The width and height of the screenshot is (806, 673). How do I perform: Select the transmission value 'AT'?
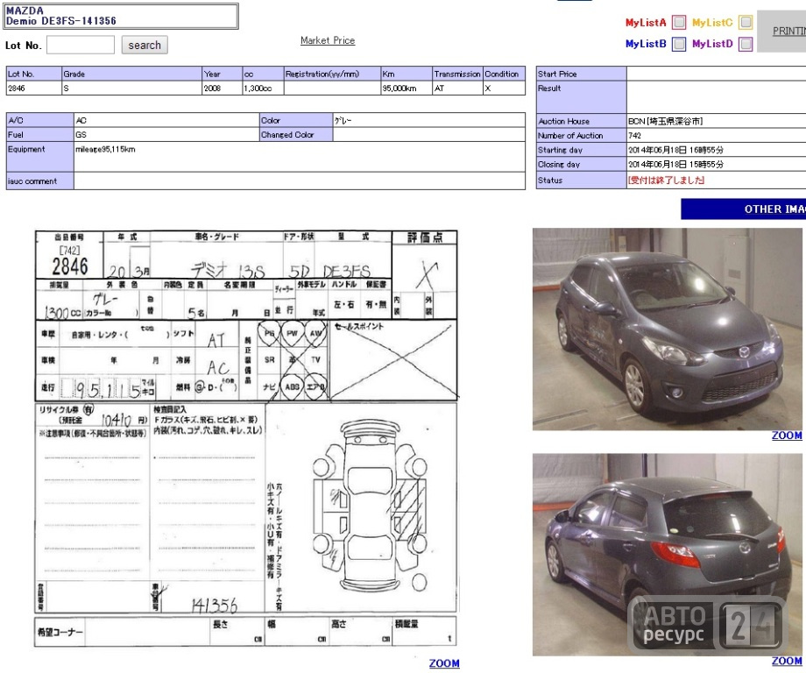(x=439, y=89)
